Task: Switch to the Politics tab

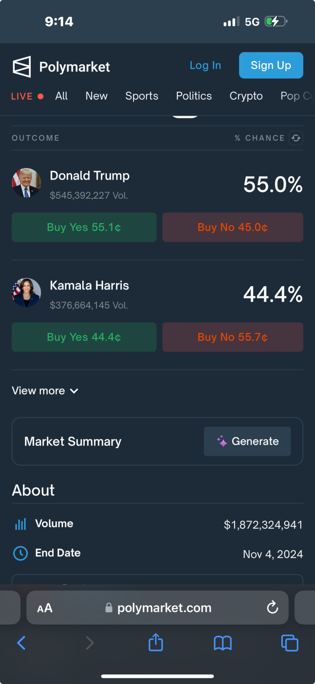Action: [x=194, y=96]
